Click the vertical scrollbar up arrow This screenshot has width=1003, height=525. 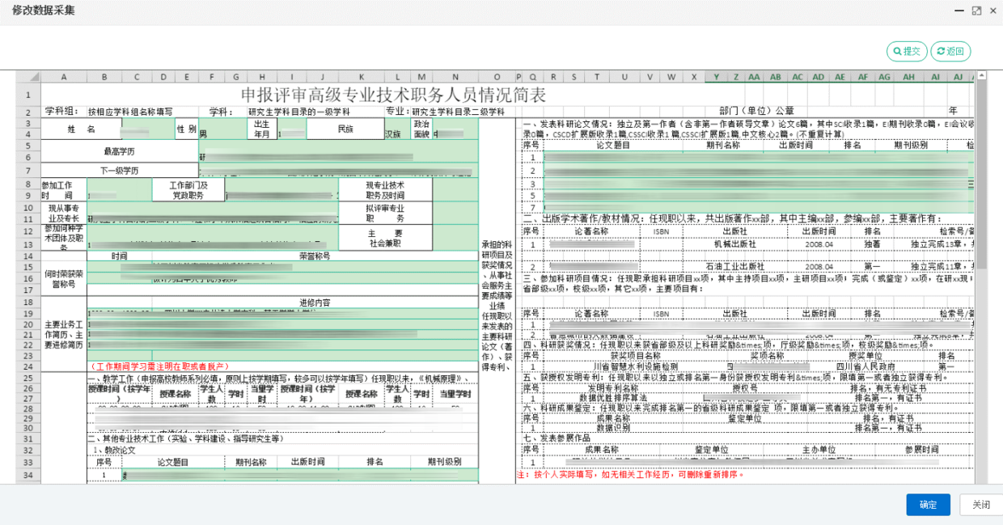(980, 76)
